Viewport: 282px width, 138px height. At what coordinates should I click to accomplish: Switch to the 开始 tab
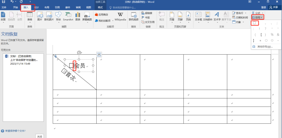tap(15, 8)
